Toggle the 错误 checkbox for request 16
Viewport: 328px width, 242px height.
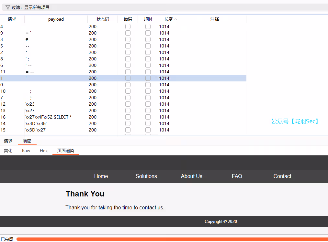pyautogui.click(x=128, y=117)
